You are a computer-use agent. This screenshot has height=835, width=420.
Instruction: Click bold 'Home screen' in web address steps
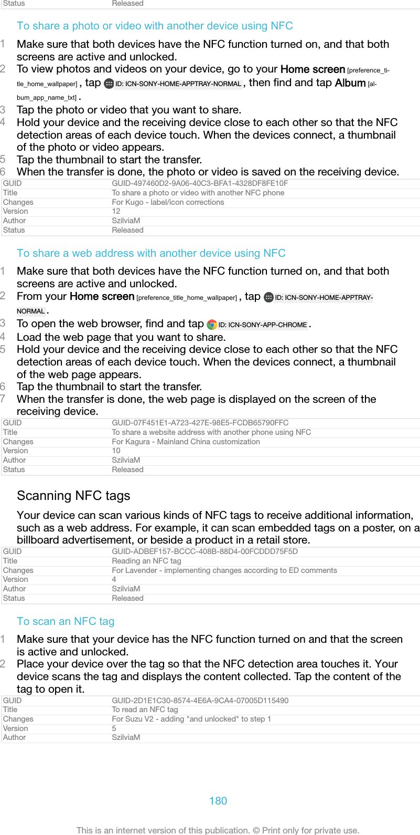tap(102, 297)
